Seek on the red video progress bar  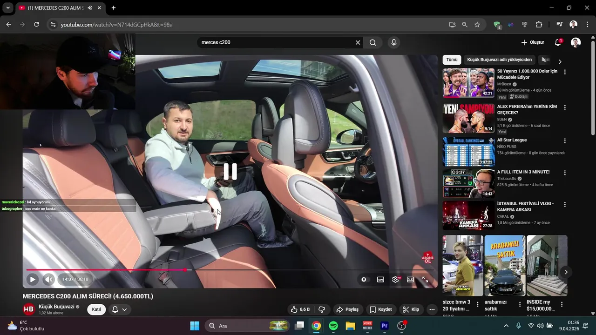(x=106, y=270)
